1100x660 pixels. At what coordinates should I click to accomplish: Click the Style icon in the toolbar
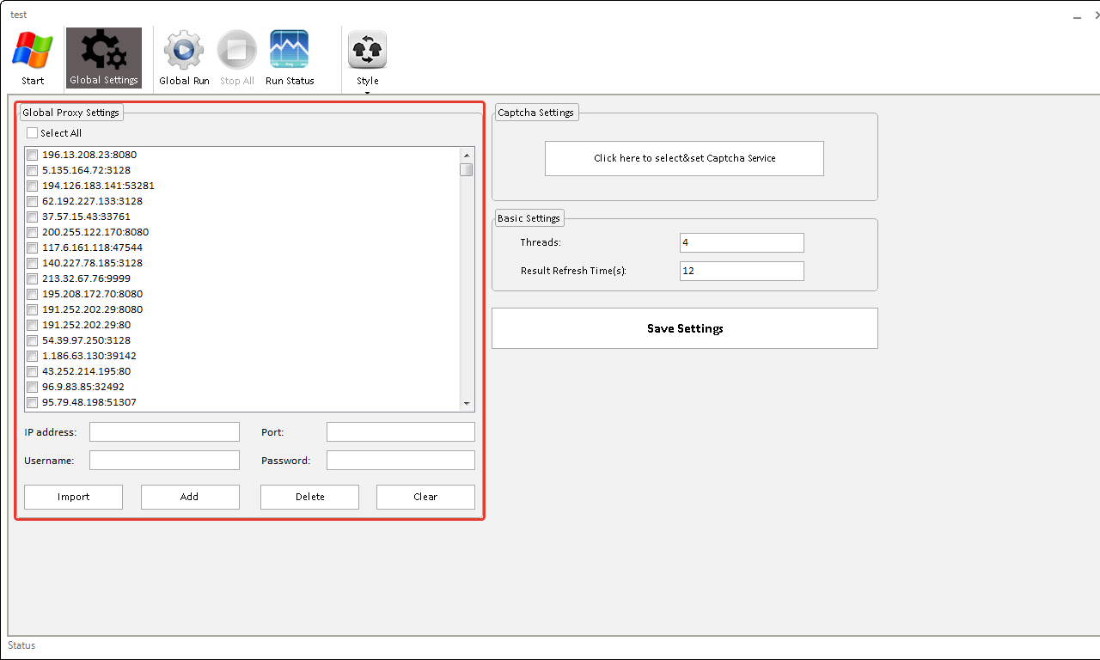(x=367, y=52)
